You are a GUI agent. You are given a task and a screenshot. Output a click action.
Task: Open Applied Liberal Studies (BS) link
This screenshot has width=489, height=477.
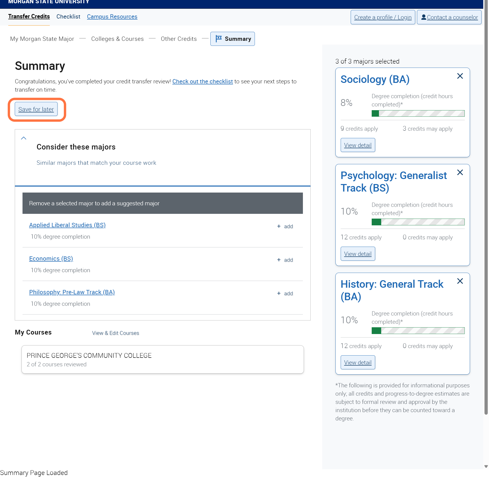(x=67, y=225)
